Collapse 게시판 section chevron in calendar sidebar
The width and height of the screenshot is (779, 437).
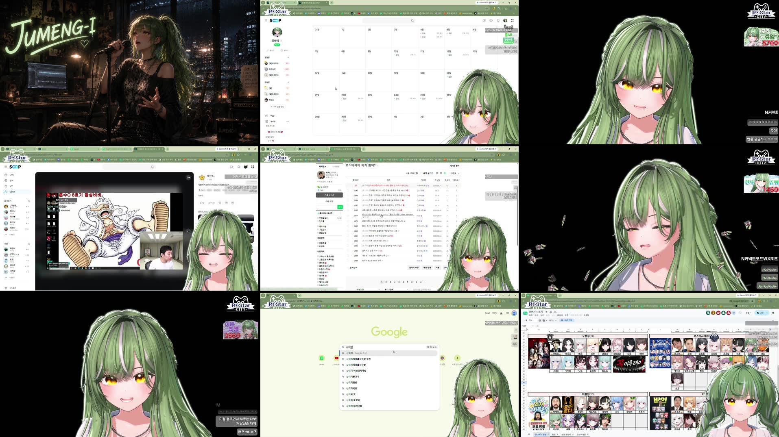(x=288, y=122)
